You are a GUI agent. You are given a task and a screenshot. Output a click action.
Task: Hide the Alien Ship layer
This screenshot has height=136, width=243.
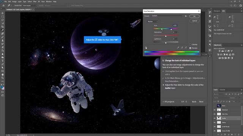[x=215, y=114]
